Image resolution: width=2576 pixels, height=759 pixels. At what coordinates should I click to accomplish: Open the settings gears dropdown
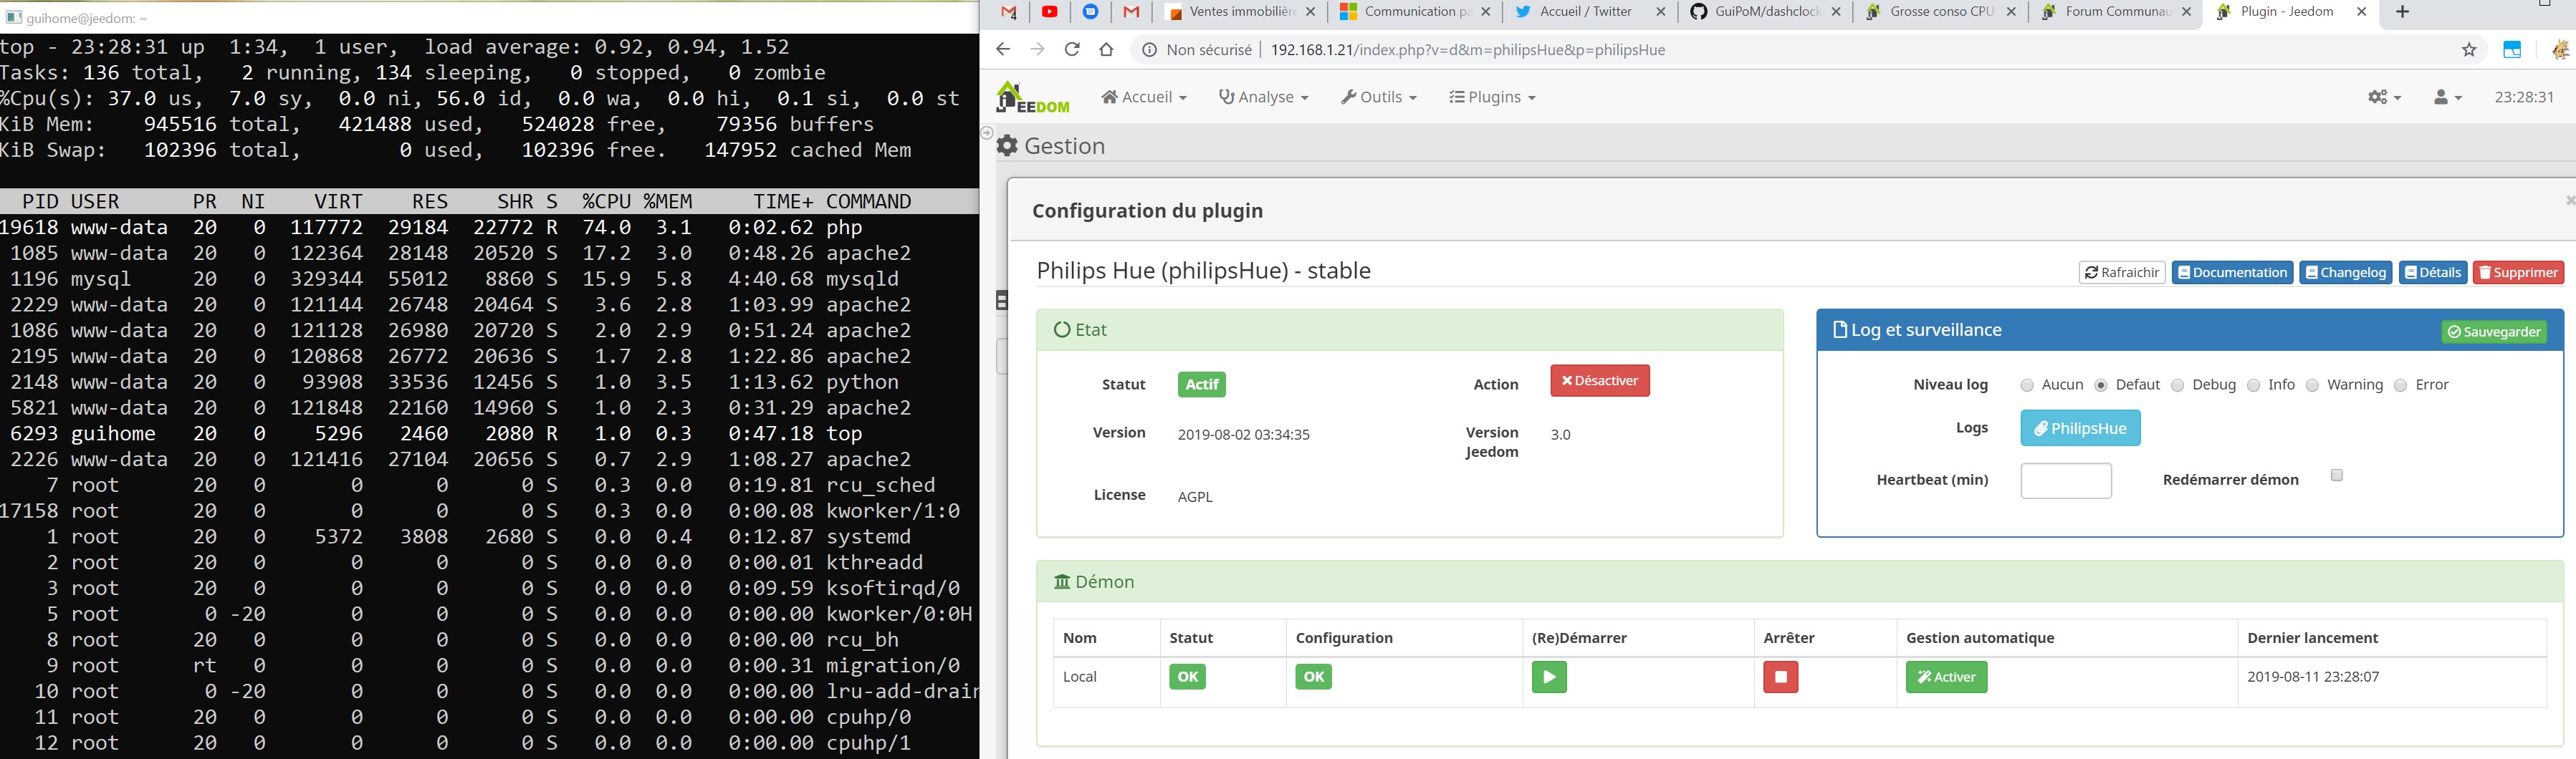(2385, 97)
